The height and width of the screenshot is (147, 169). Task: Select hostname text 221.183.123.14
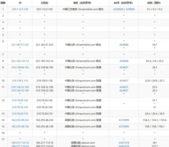click(x=44, y=61)
